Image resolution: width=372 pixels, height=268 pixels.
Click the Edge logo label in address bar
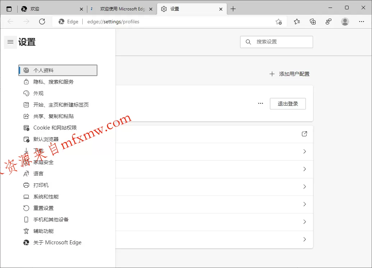[68, 22]
